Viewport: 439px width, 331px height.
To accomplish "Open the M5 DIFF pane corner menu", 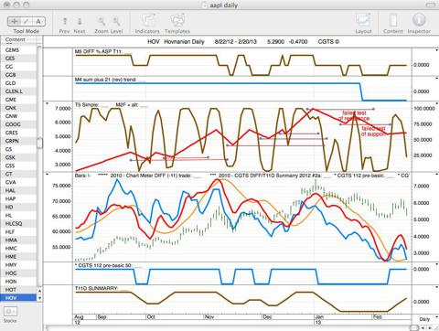I will (437, 50).
